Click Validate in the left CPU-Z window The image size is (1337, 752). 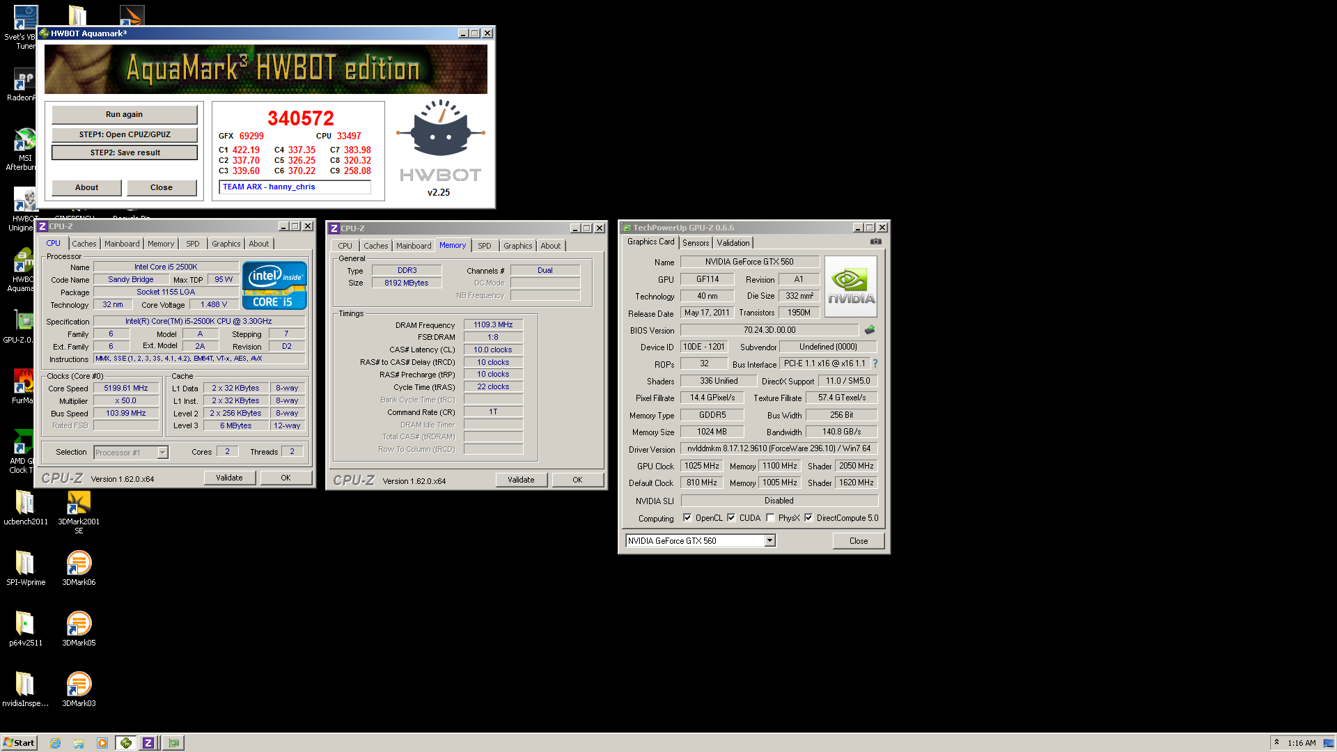click(229, 478)
